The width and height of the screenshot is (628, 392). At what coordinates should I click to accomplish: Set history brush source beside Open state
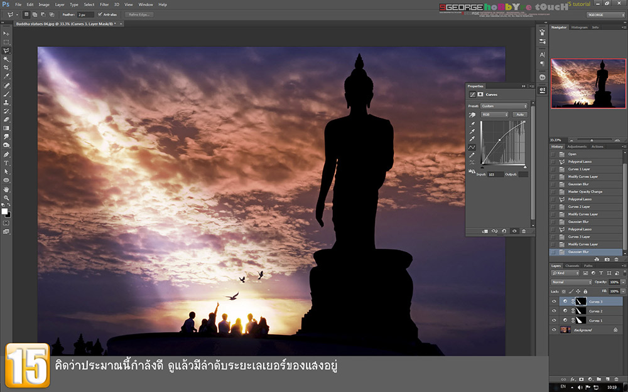tap(553, 154)
